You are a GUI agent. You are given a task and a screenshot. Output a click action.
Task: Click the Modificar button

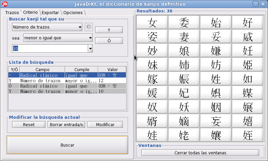[105, 124]
